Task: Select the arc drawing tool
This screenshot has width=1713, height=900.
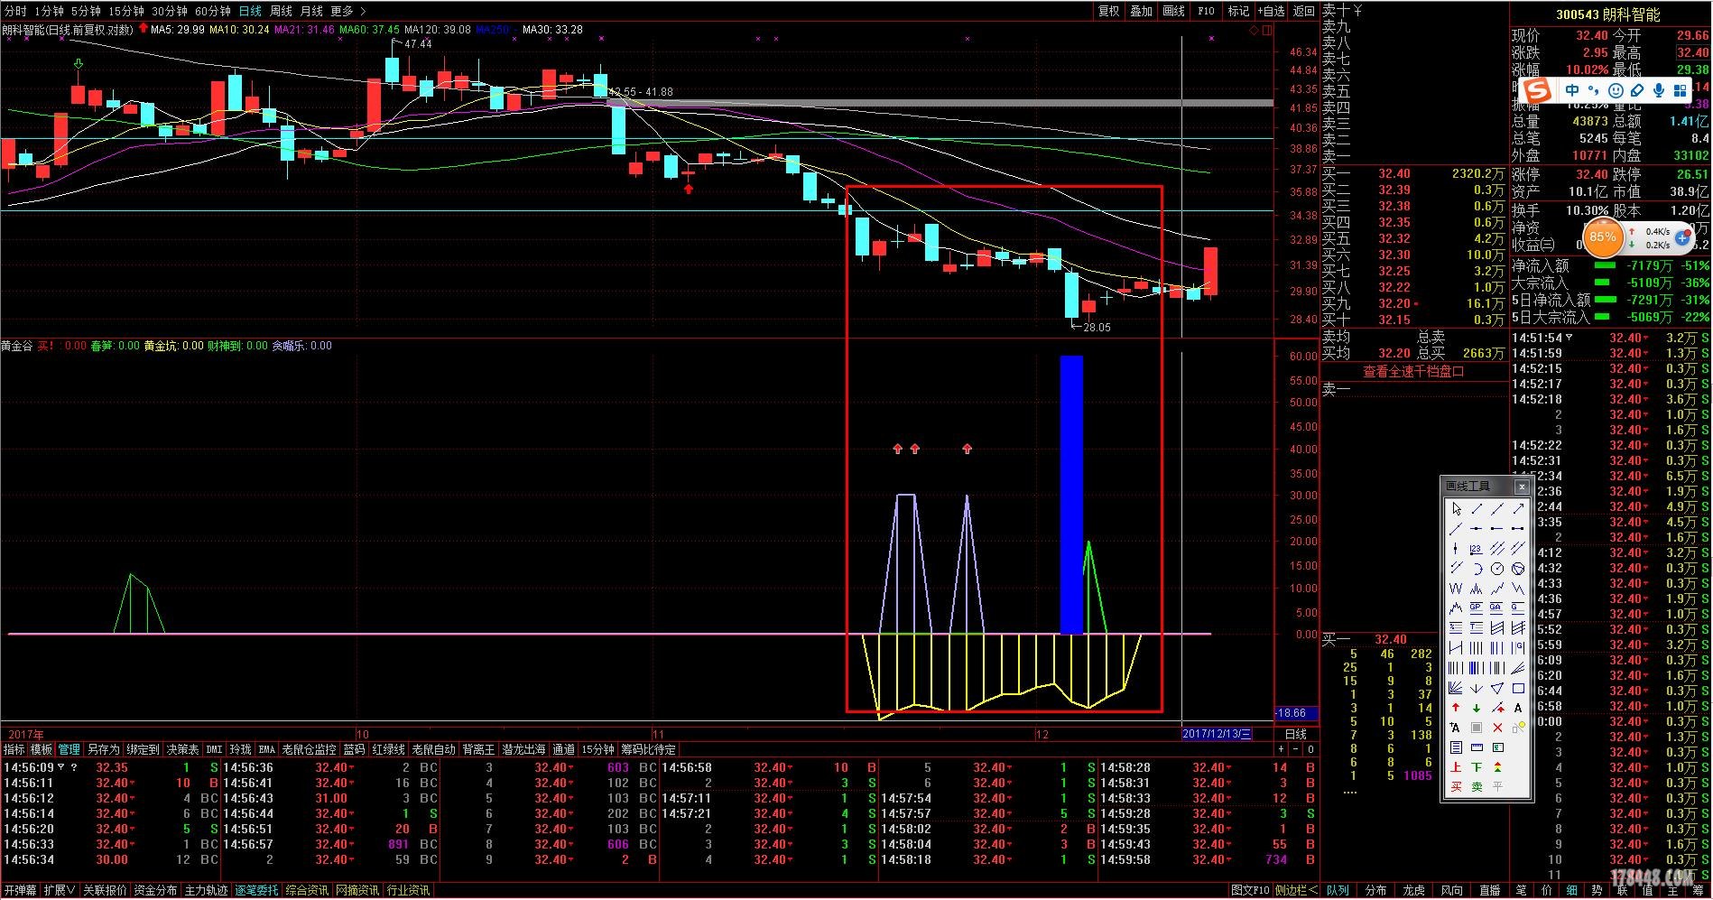Action: (x=1477, y=567)
